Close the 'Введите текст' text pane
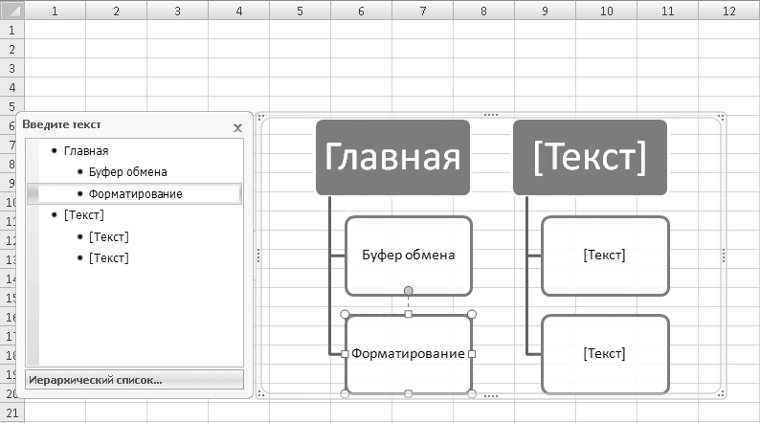Screen dimensions: 760x423 pos(237,128)
